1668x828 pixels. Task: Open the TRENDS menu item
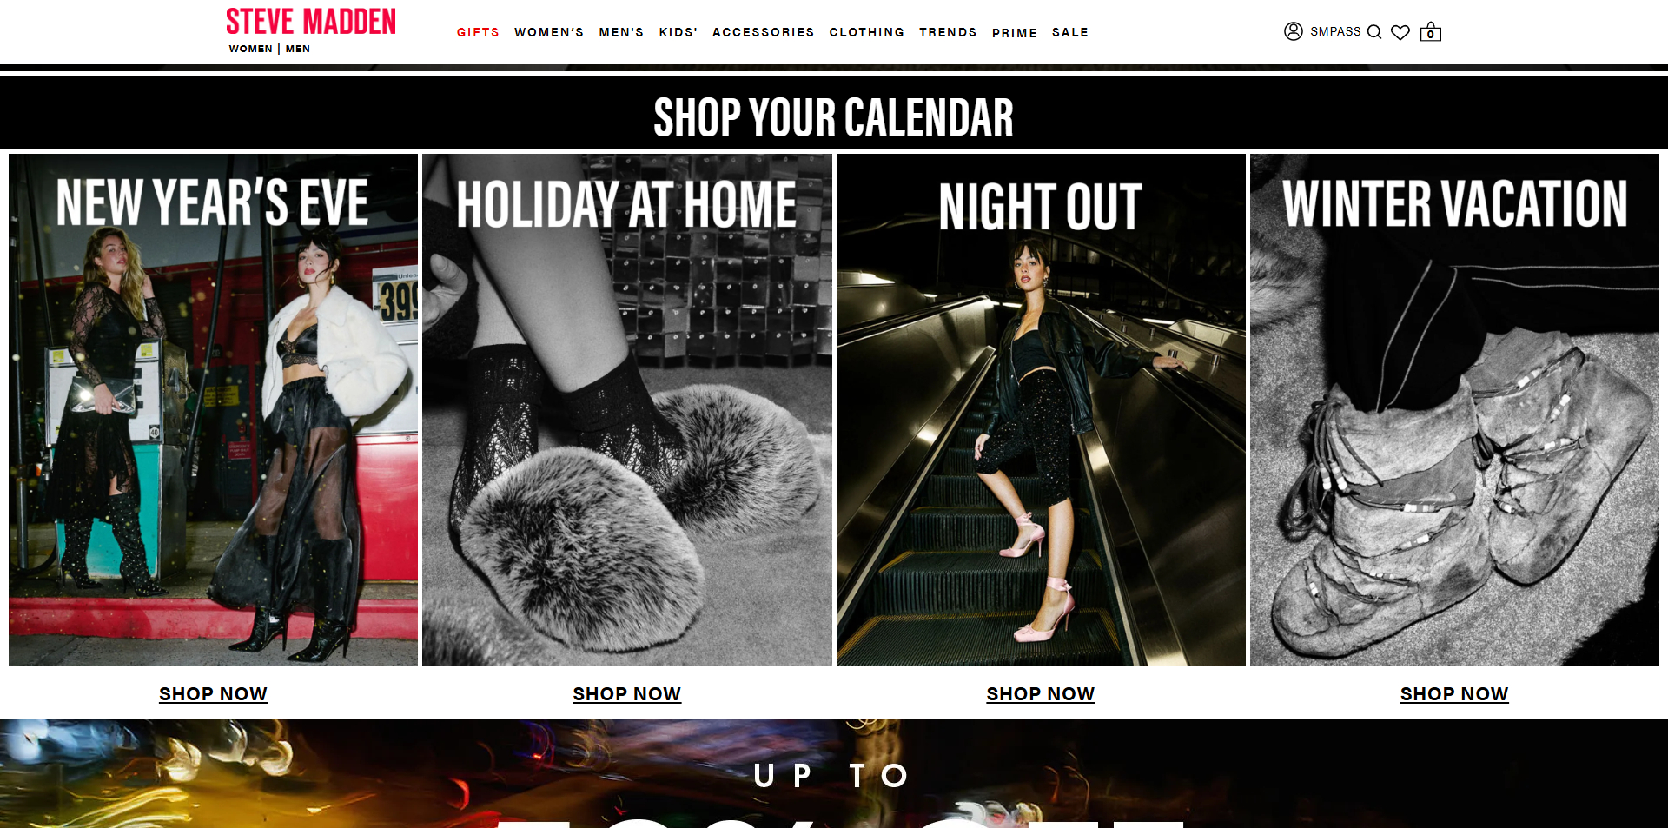(948, 32)
